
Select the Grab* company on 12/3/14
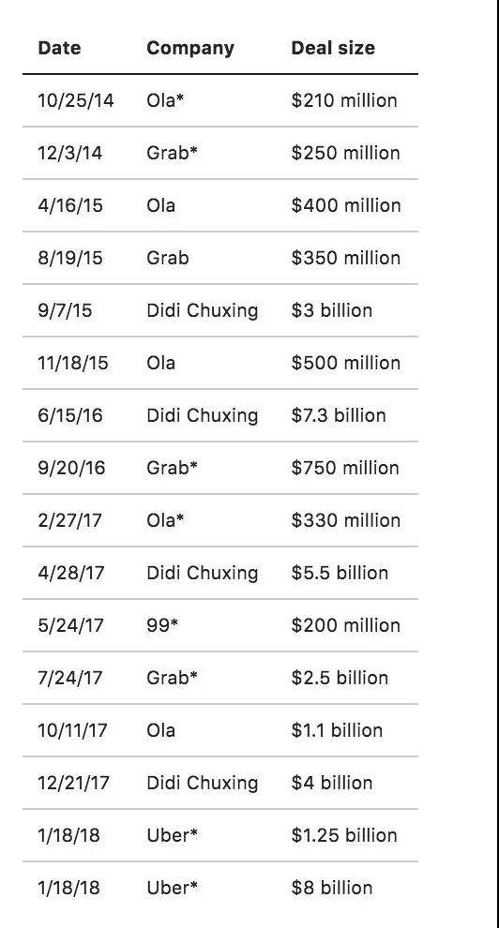click(172, 154)
